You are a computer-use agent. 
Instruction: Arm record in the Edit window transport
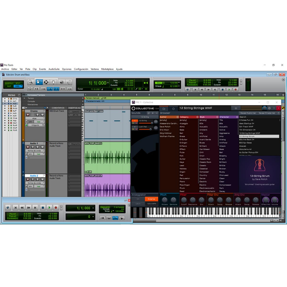click(235, 89)
